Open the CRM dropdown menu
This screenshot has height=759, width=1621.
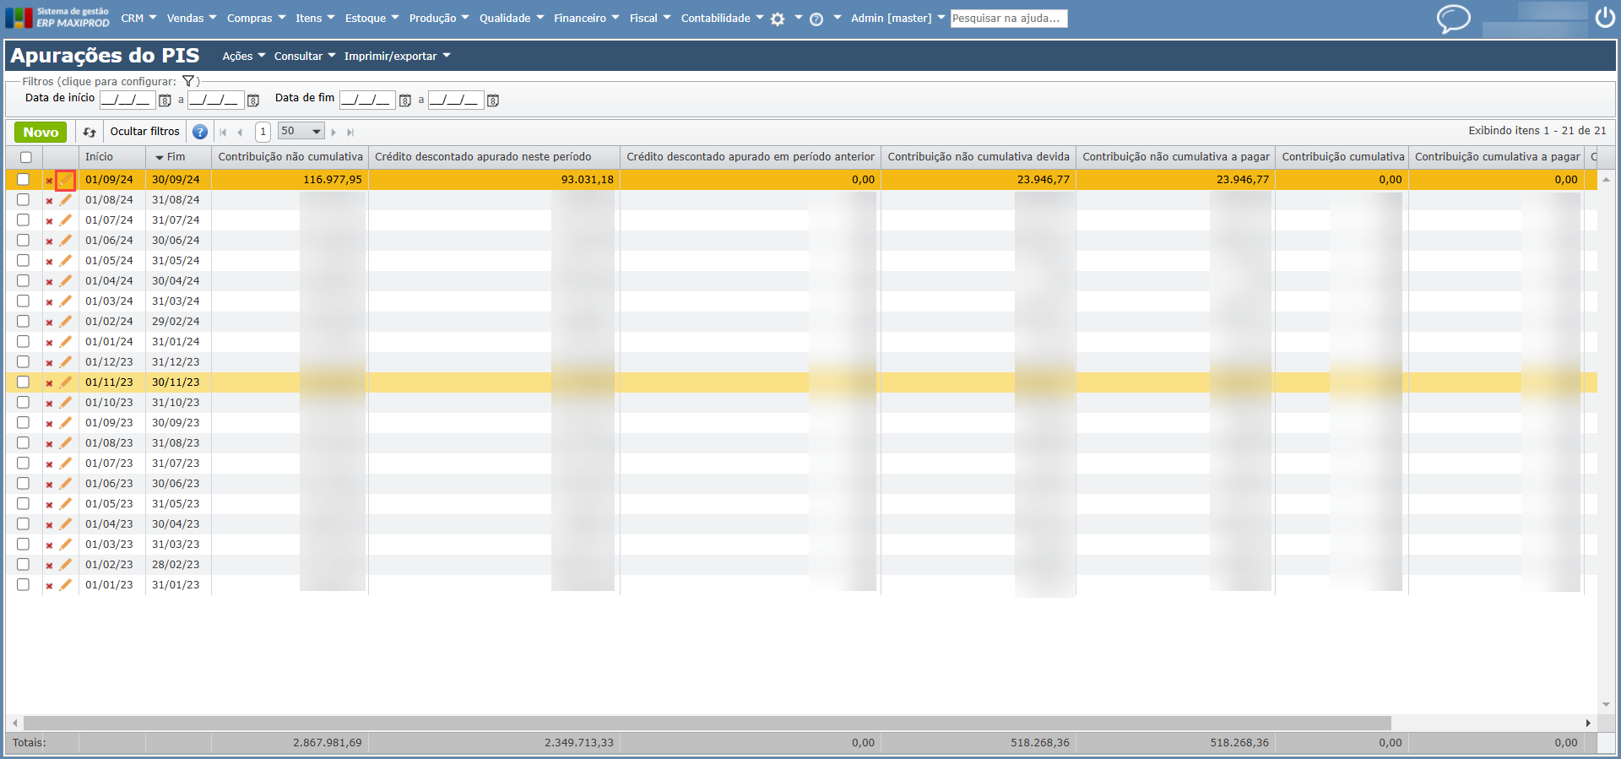pyautogui.click(x=138, y=19)
